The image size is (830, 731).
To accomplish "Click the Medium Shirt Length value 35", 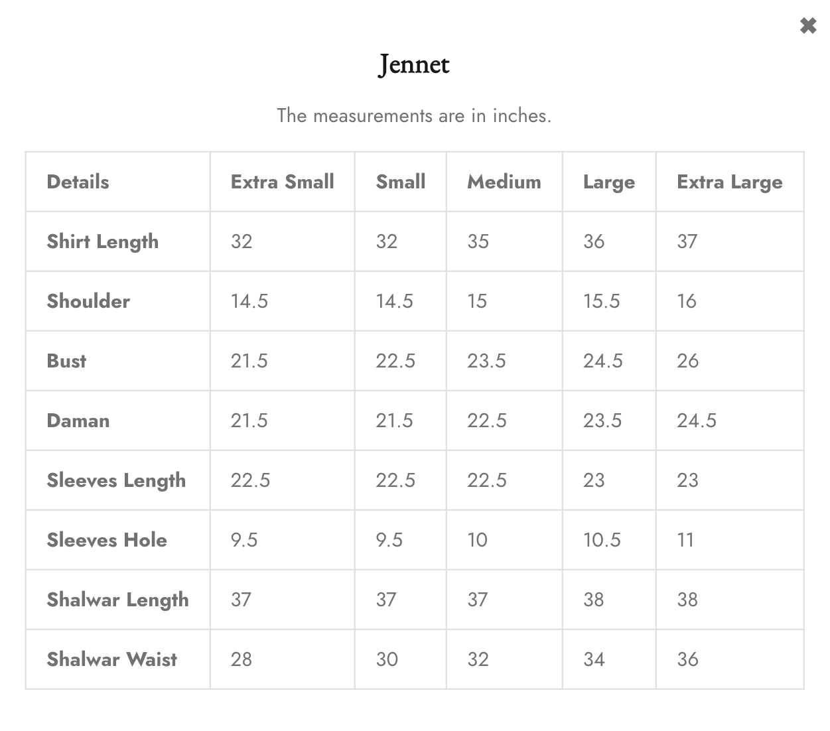I will pos(478,241).
